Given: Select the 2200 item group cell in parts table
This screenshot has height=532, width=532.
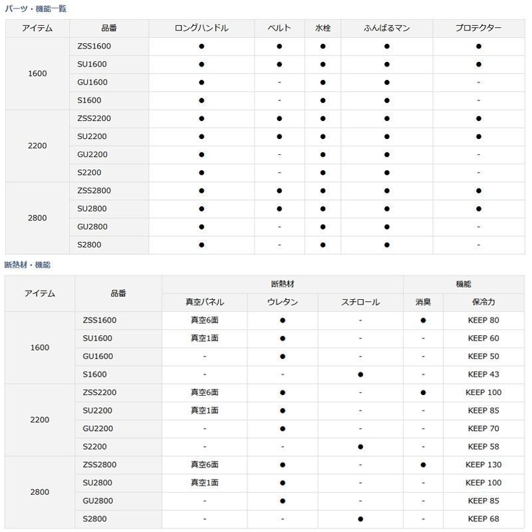Looking at the screenshot, I should coord(37,146).
